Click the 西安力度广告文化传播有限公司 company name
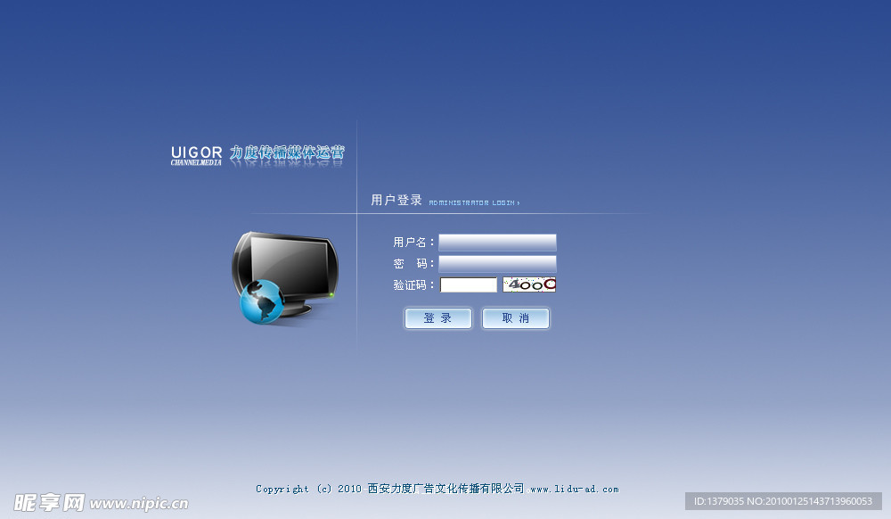The width and height of the screenshot is (891, 519). point(445,489)
